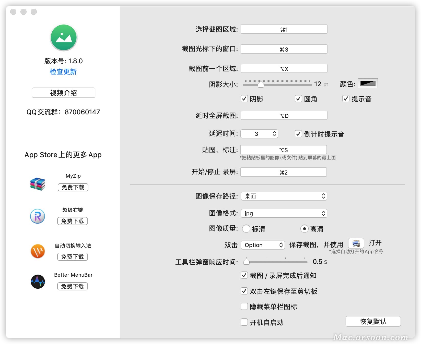Enable 开机自启动
The width and height of the screenshot is (421, 344).
[x=244, y=322]
